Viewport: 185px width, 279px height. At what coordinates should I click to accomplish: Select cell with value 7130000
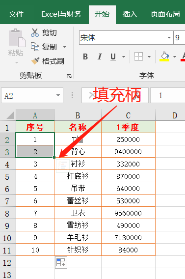[x=128, y=237]
